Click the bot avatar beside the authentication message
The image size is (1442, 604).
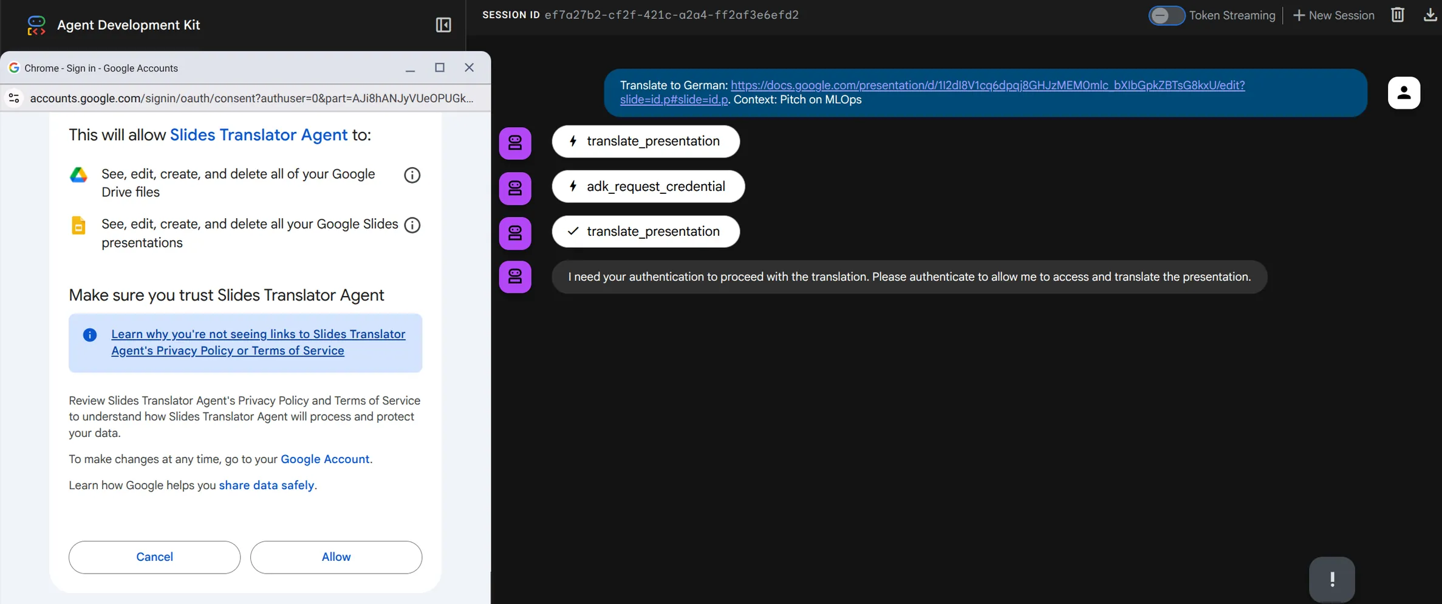(515, 277)
